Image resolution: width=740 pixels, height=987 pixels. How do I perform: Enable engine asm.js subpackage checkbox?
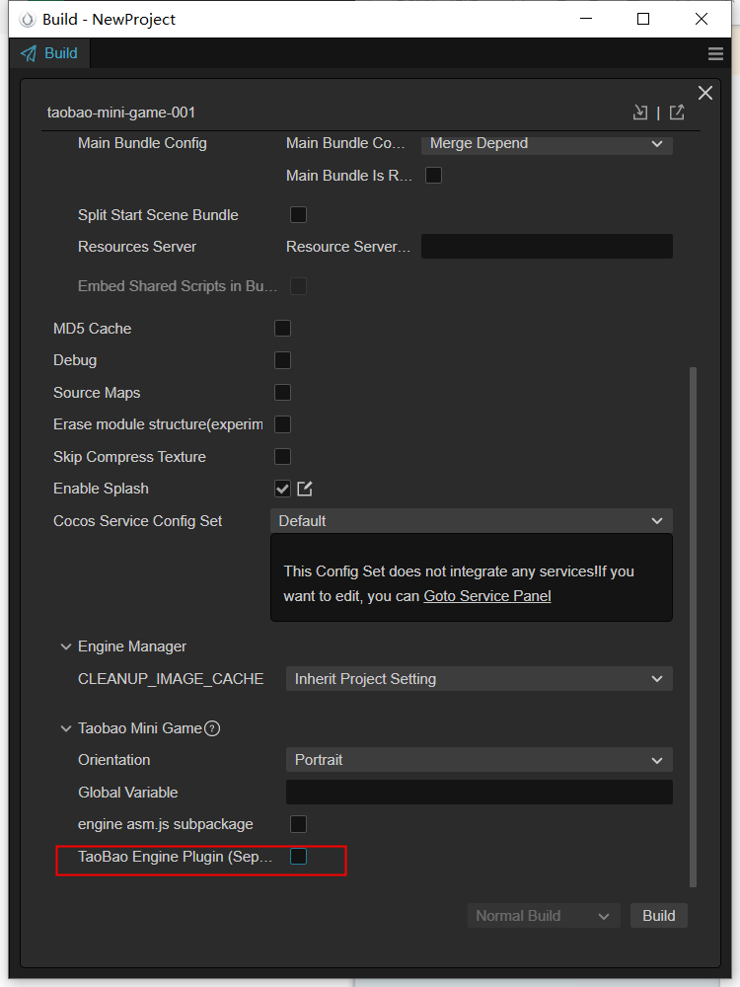[298, 824]
